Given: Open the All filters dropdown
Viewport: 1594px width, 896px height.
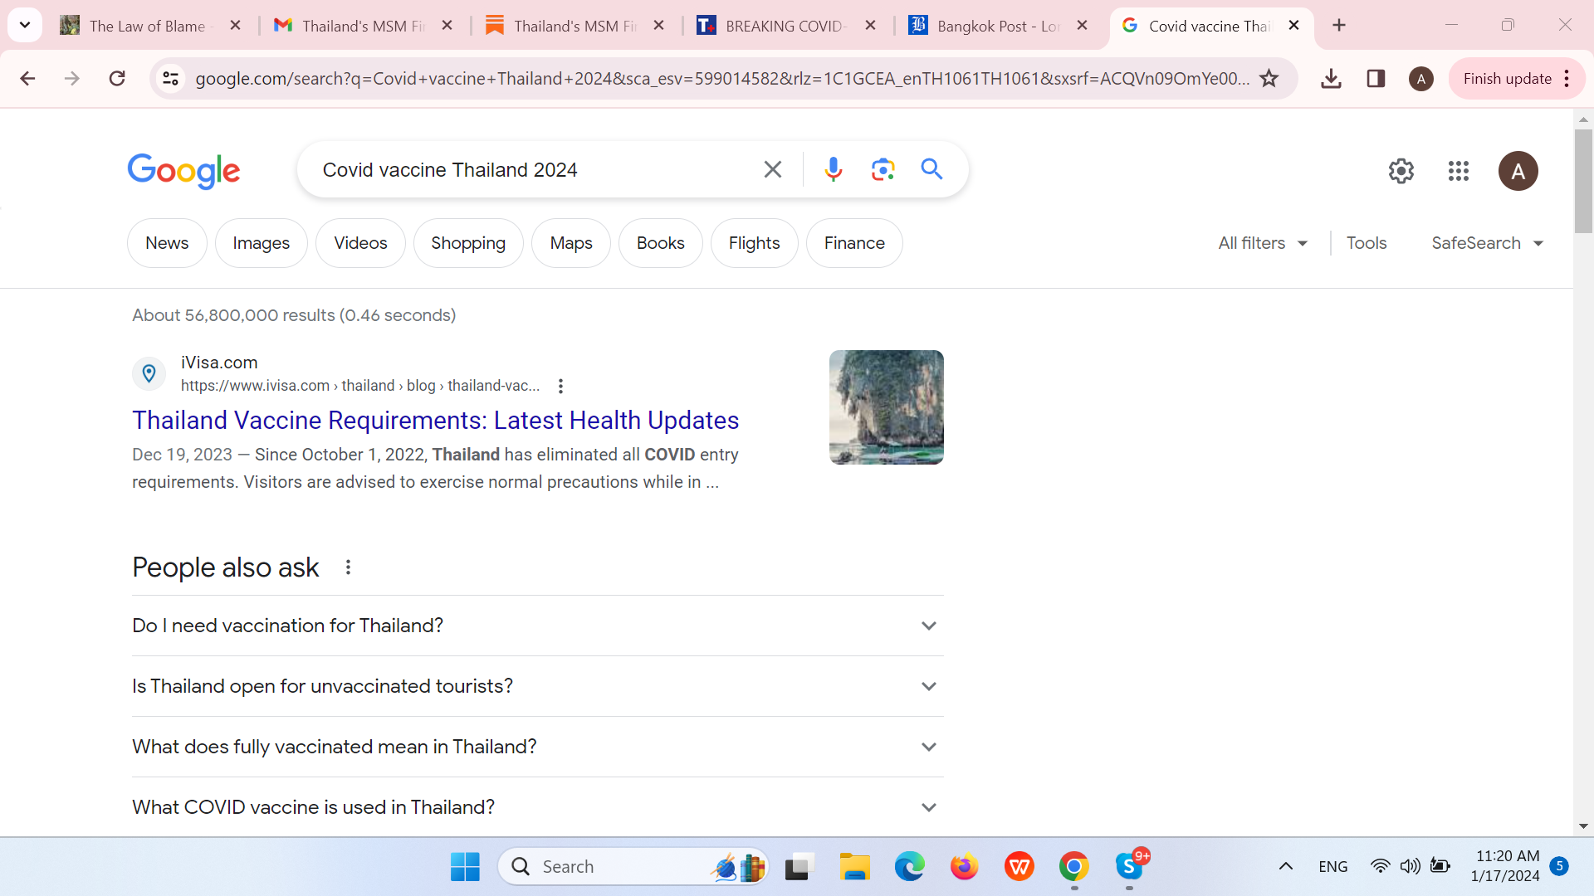Looking at the screenshot, I should tap(1262, 243).
